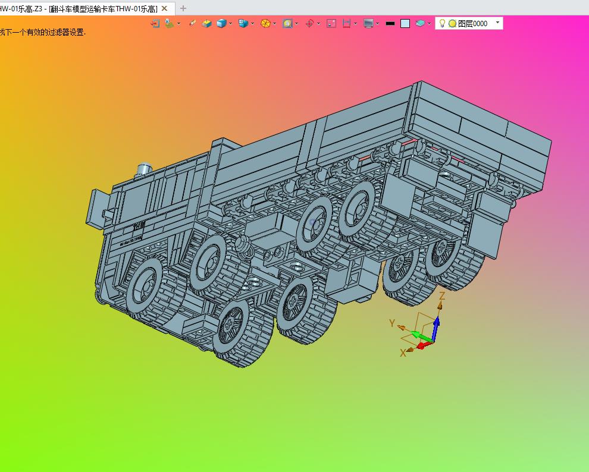Expand the blue cube view dropdown arrow
The width and height of the screenshot is (589, 472).
tap(230, 24)
